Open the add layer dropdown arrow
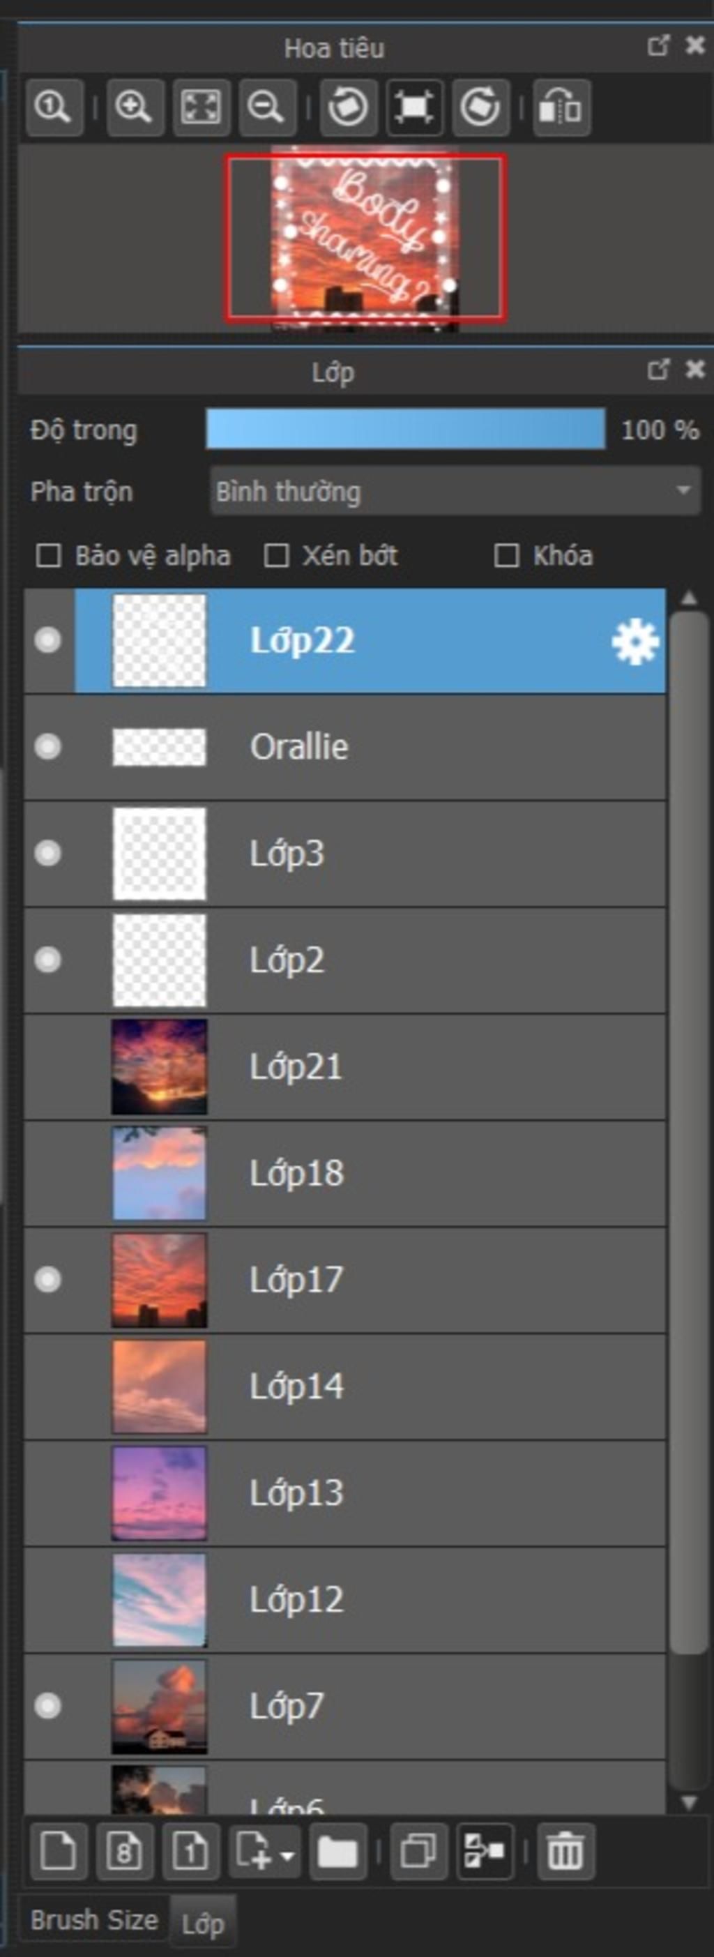Viewport: 714px width, 1957px height. [287, 1855]
